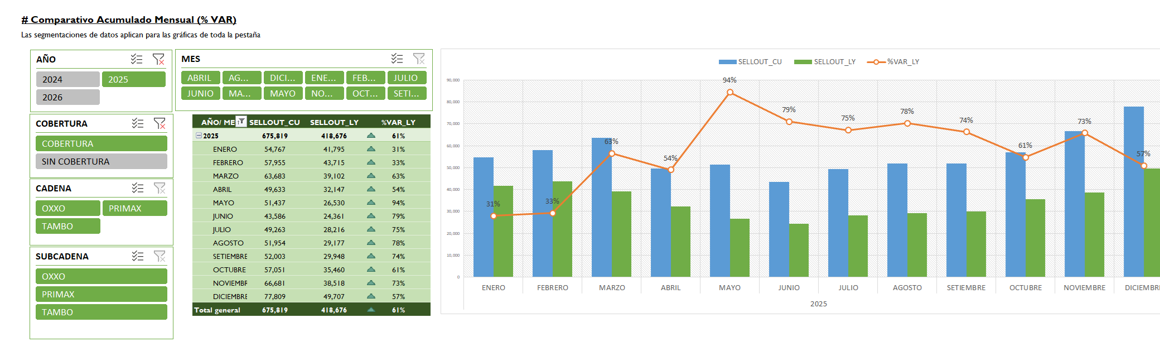Select PRIMAX in the SUBCADENA slicer
The width and height of the screenshot is (1160, 356).
point(101,294)
